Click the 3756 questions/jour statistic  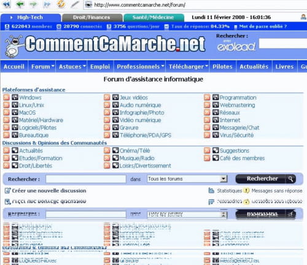point(136,26)
